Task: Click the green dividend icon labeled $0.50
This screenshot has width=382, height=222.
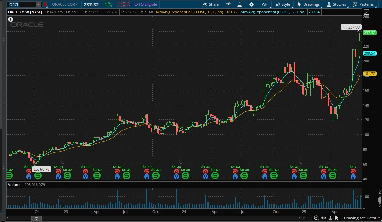Action: click(x=333, y=175)
